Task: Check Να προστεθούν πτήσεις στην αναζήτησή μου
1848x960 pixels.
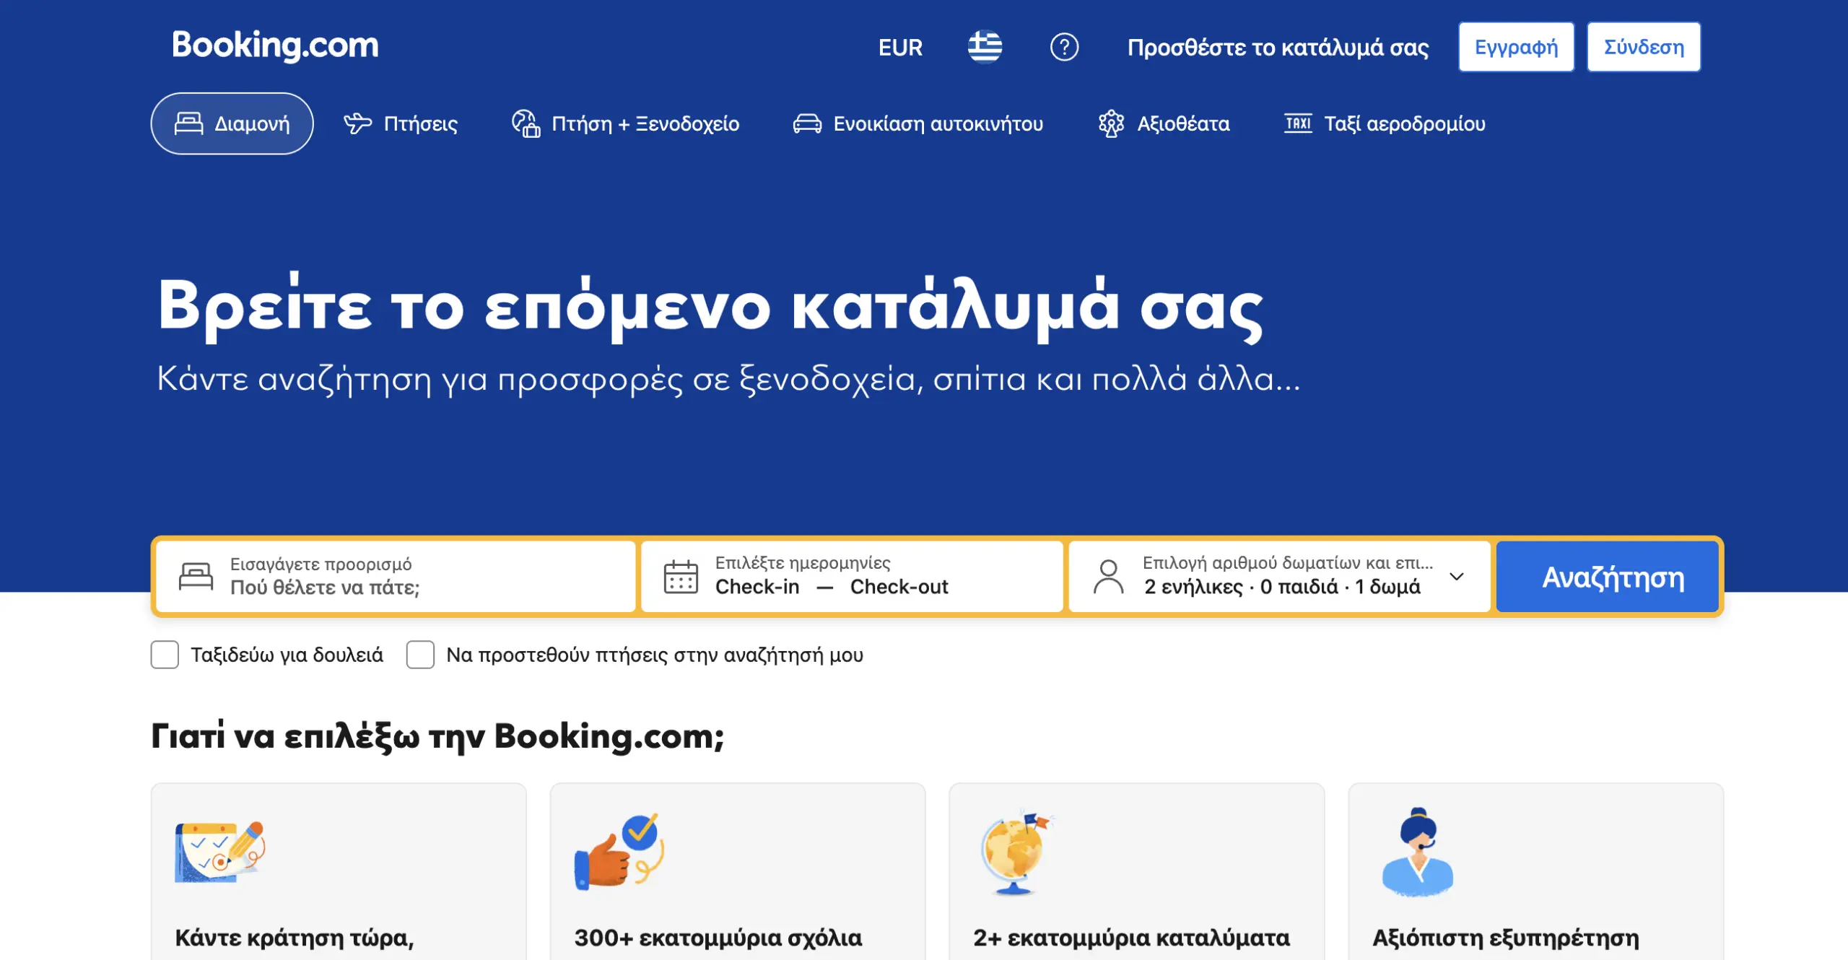Action: pos(420,655)
